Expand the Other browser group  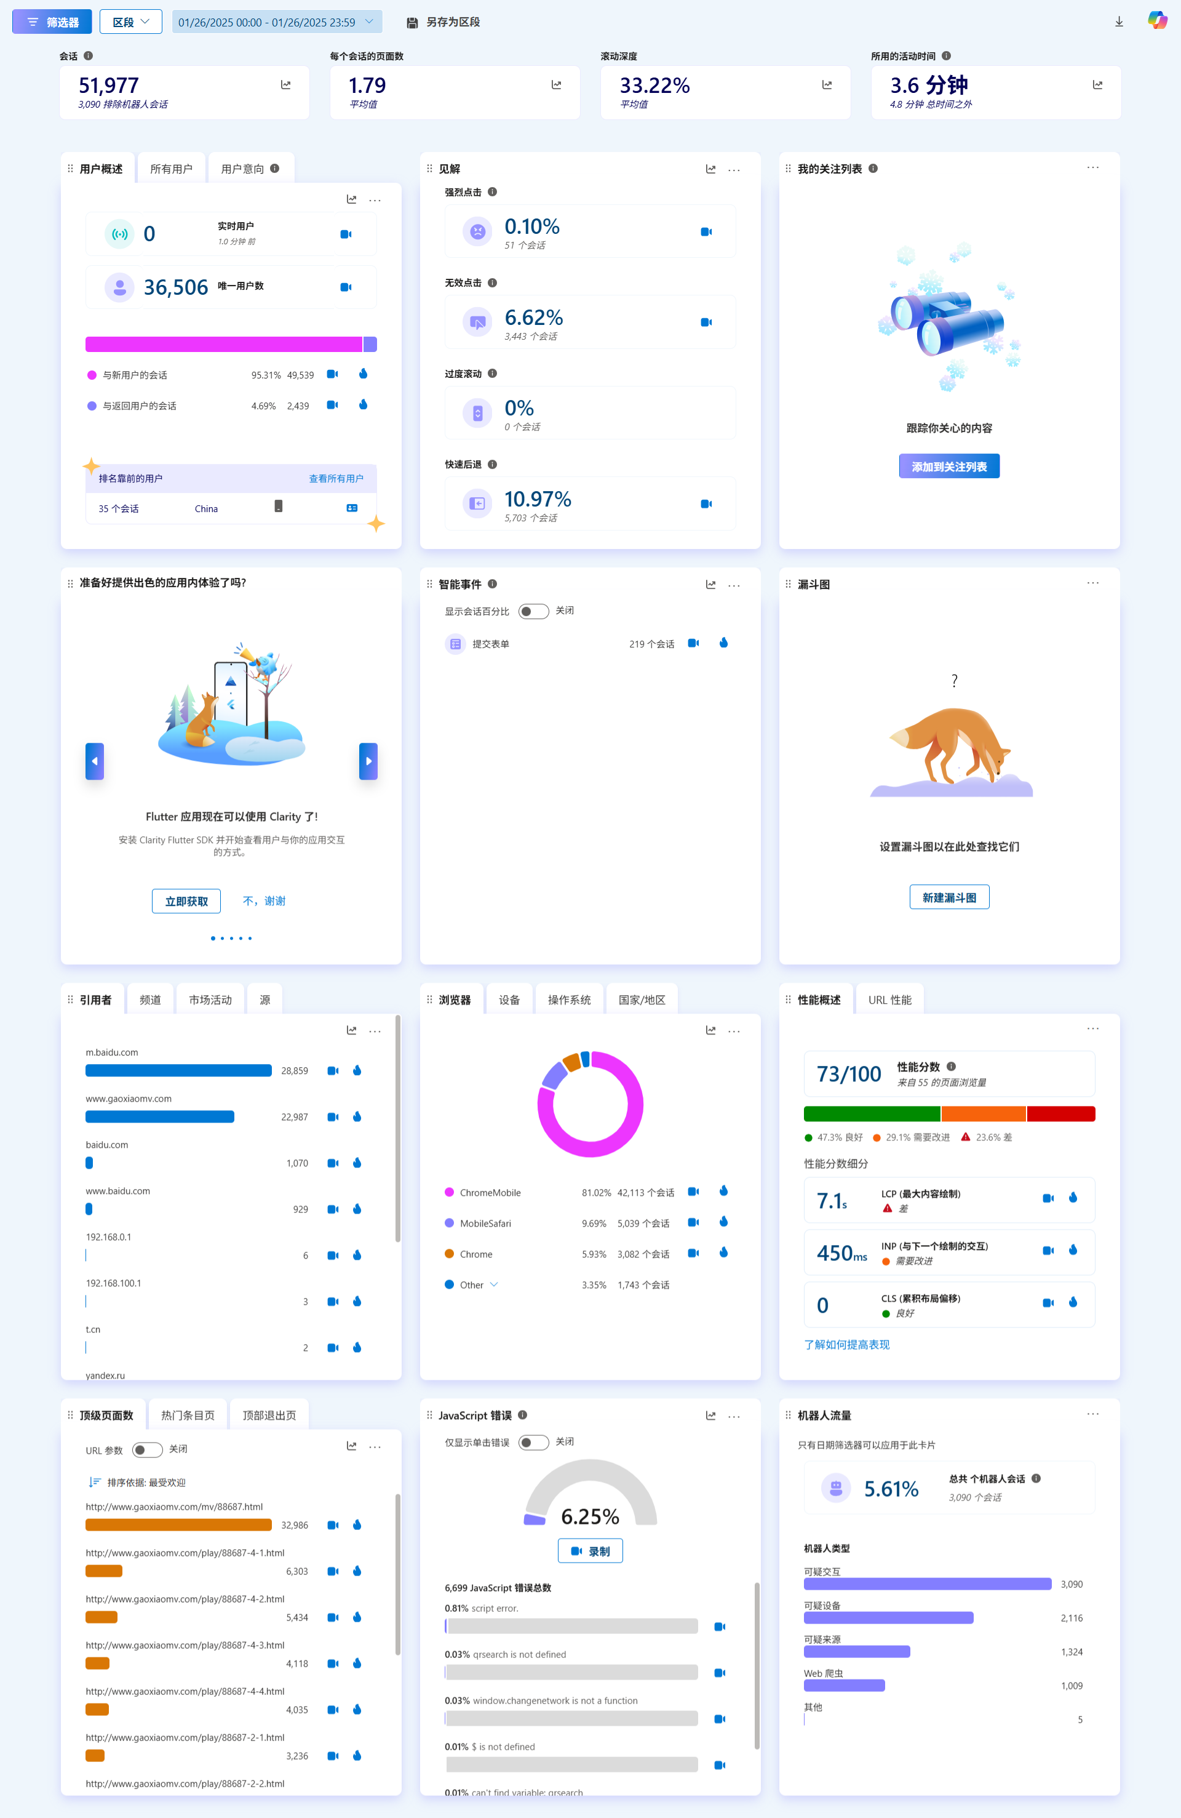click(x=494, y=1285)
